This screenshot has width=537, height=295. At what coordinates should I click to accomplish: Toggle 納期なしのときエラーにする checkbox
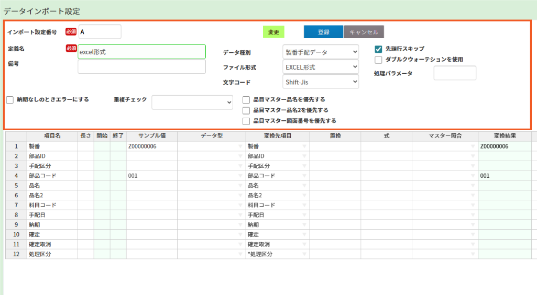10,99
